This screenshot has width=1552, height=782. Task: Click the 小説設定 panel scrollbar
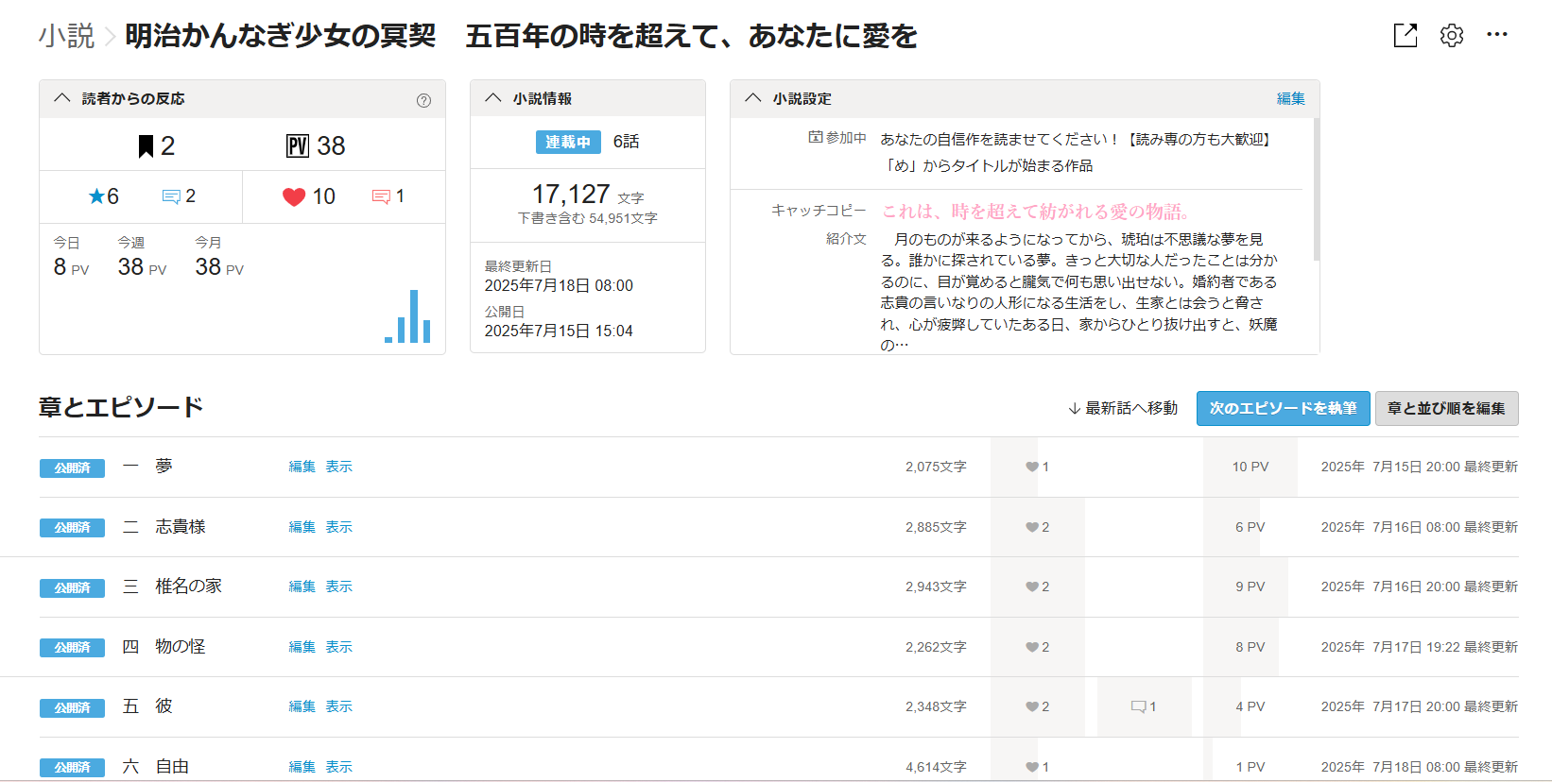point(1316,189)
